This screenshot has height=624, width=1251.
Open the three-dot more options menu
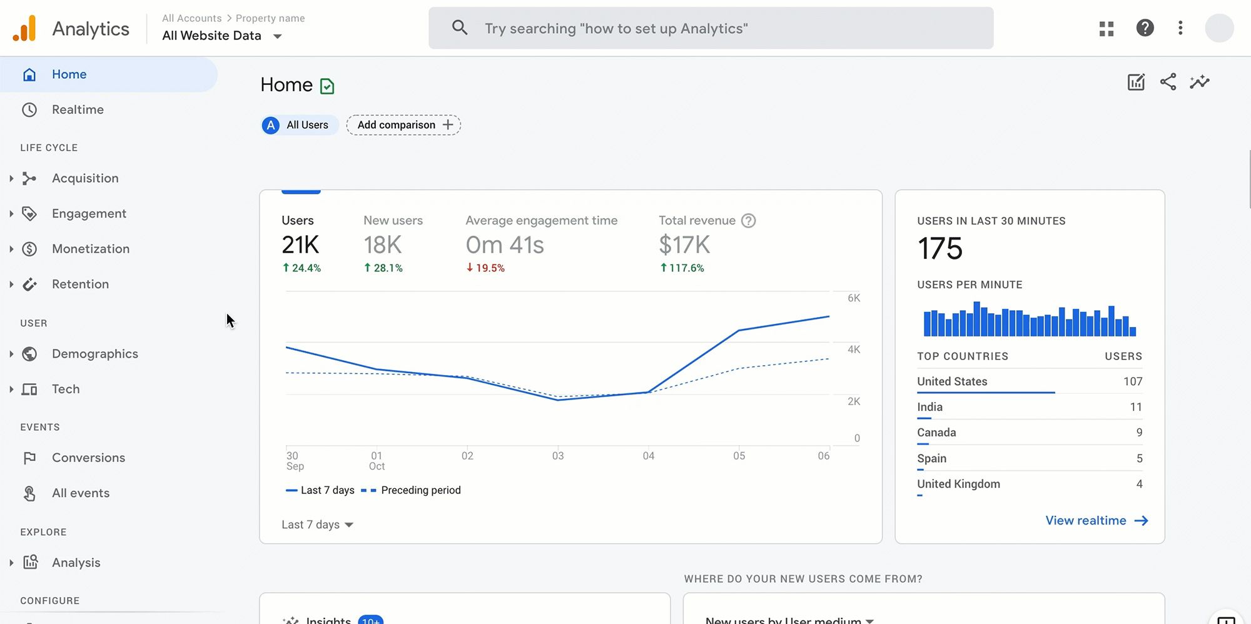(x=1180, y=28)
